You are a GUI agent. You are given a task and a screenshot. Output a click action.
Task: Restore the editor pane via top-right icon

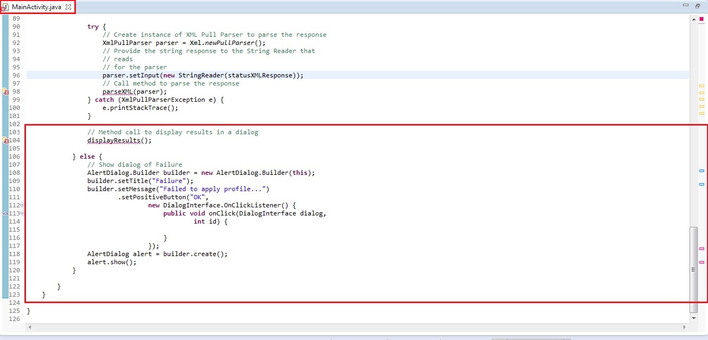click(697, 6)
